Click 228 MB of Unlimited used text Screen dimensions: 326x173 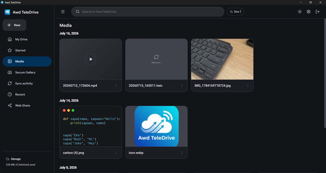(x=21, y=165)
